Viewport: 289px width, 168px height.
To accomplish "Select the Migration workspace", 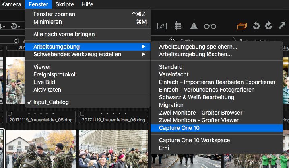I will [x=217, y=105].
